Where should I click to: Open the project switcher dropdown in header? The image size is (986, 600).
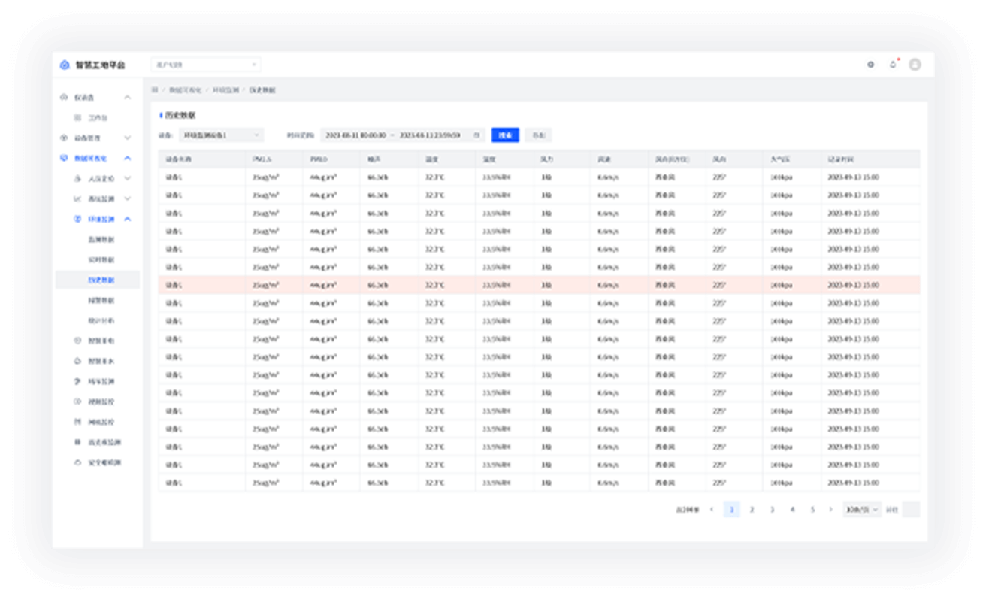point(206,65)
